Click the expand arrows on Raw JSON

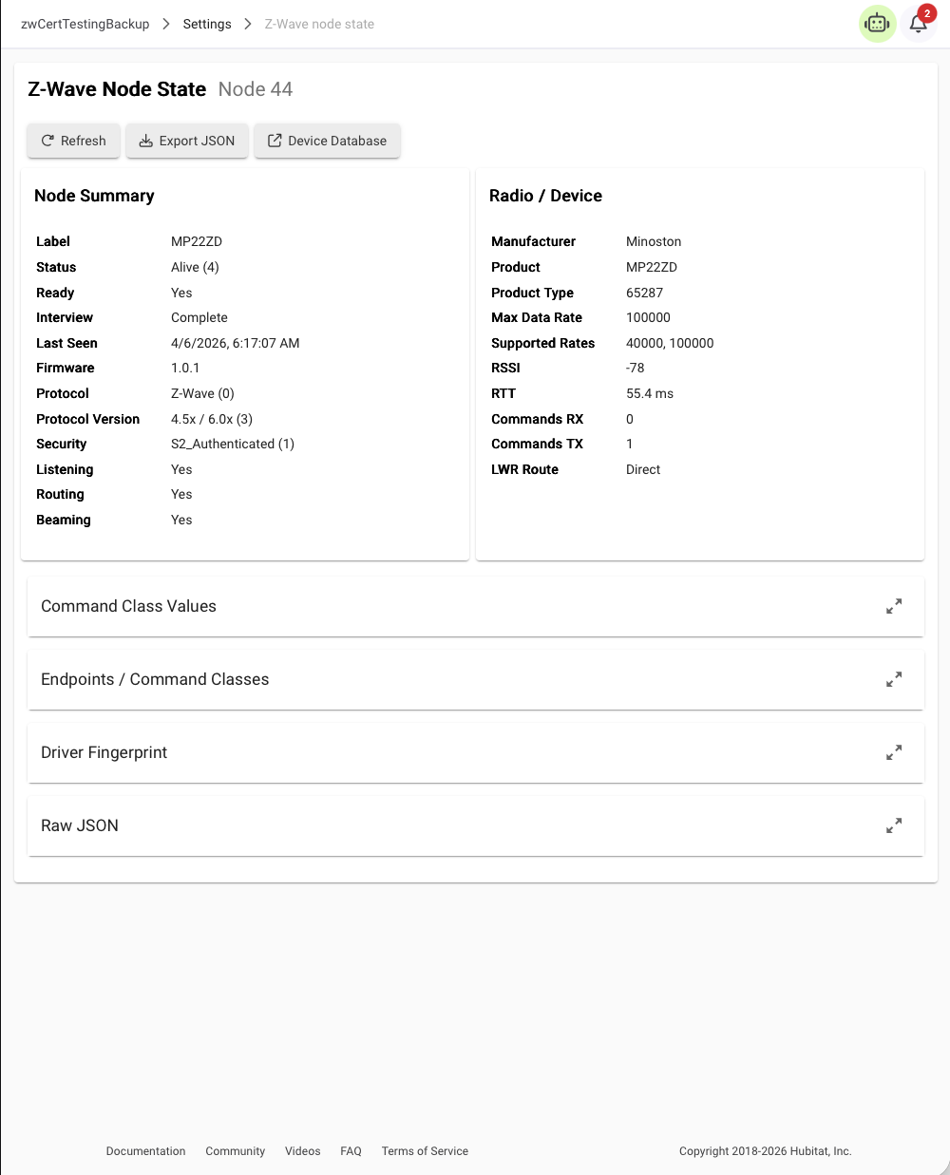pyautogui.click(x=893, y=825)
